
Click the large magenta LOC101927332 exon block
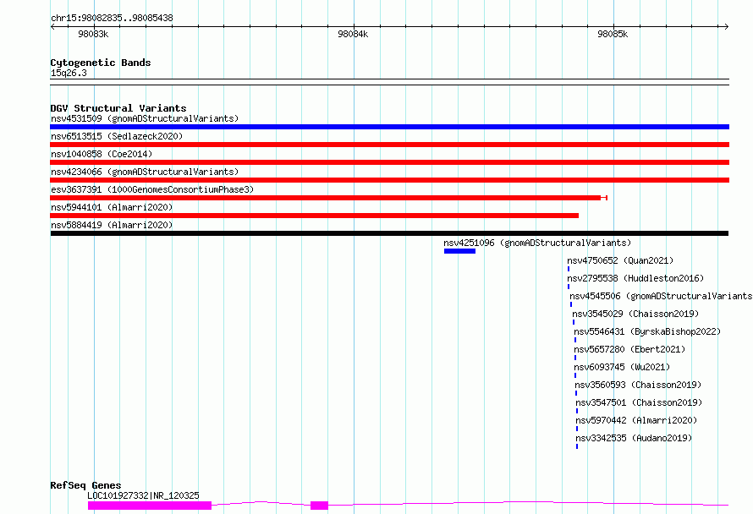[x=150, y=506]
